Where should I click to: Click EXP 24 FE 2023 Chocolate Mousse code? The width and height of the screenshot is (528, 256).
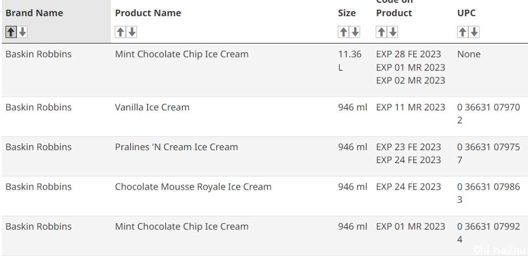click(x=408, y=187)
